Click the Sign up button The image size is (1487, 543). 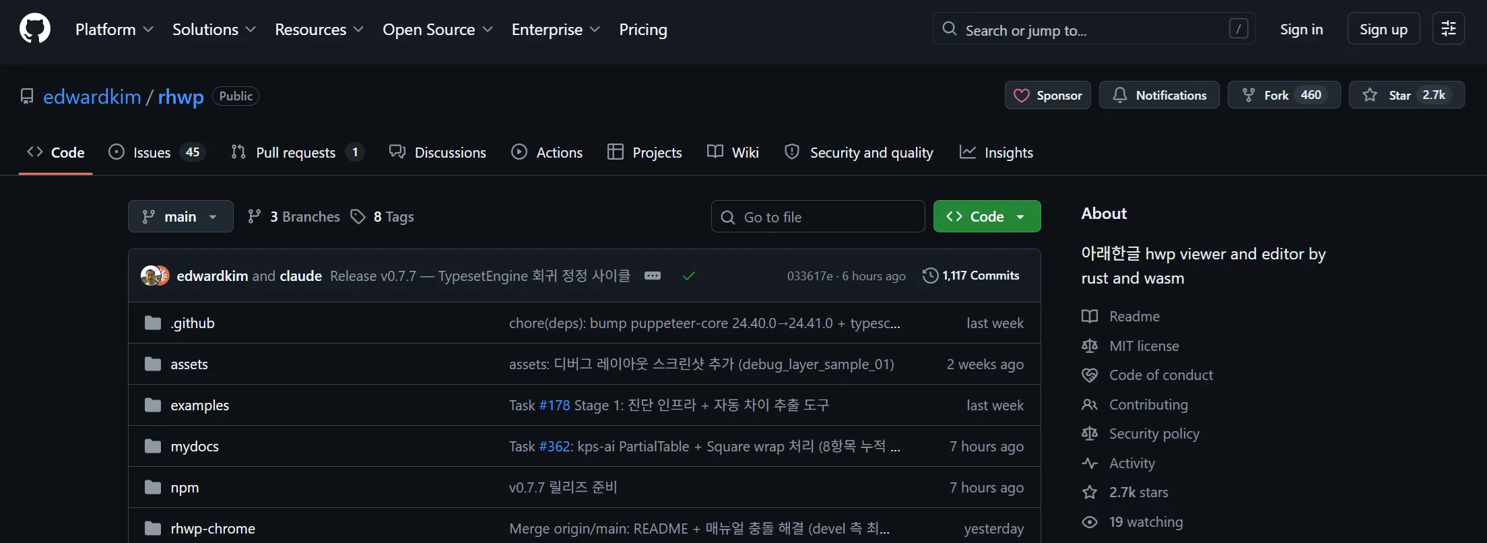click(1383, 29)
